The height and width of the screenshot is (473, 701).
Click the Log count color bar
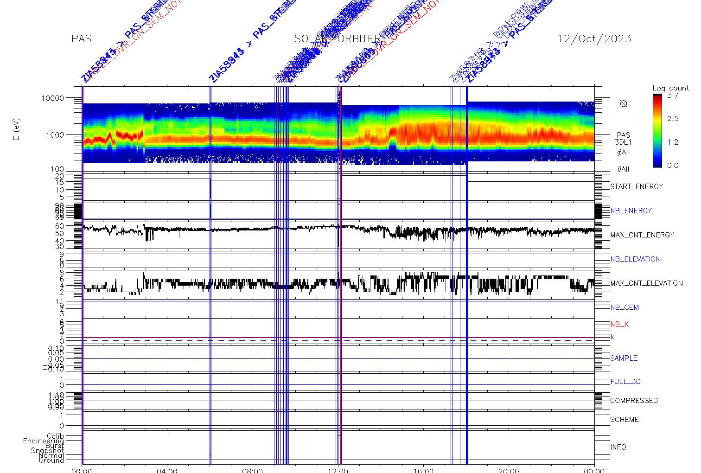pyautogui.click(x=657, y=130)
